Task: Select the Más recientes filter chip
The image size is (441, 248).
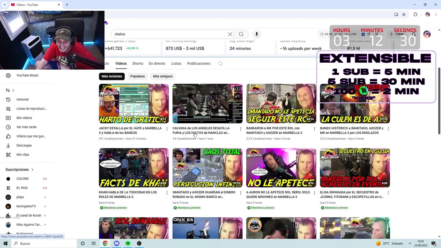Action: point(112,76)
